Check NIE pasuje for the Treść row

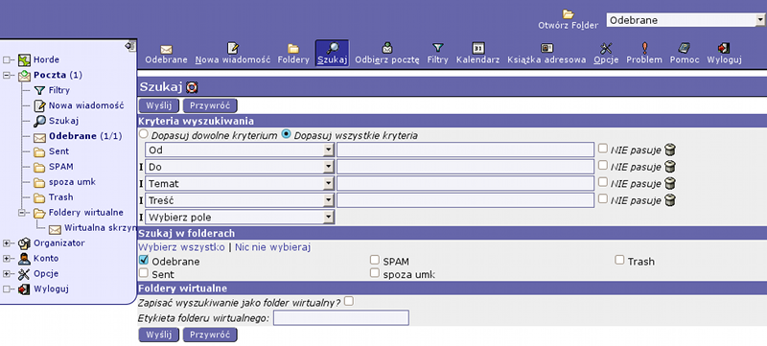pos(603,198)
